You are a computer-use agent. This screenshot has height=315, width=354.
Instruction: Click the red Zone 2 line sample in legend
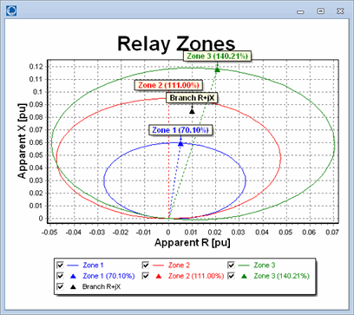pos(158,266)
